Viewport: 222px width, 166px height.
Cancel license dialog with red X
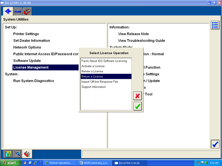click(137, 96)
